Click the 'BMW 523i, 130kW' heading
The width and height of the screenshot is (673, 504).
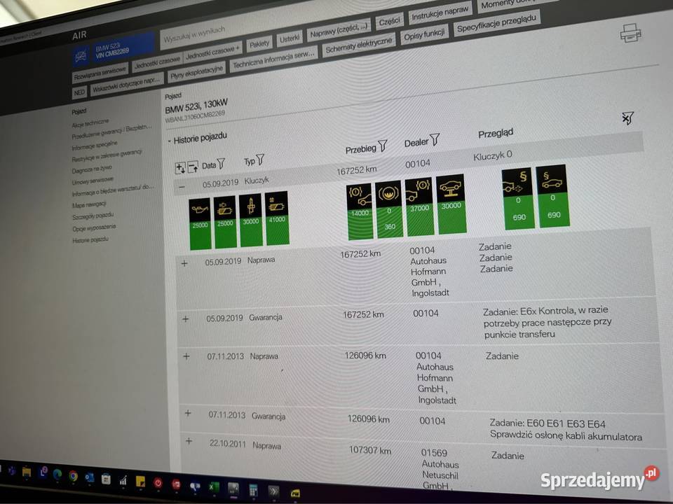(x=196, y=106)
